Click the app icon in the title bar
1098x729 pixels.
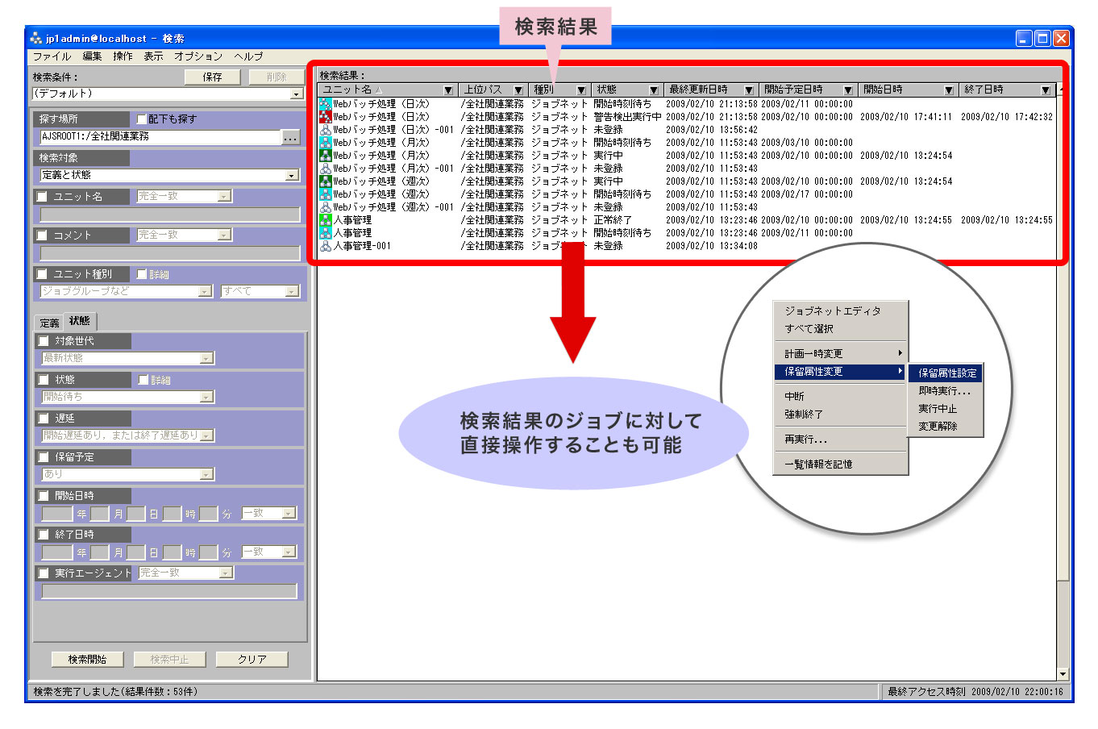point(35,38)
